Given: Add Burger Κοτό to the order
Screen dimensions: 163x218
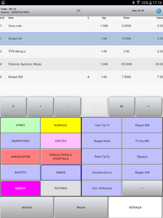Looking at the screenshot, I should (x=102, y=141).
